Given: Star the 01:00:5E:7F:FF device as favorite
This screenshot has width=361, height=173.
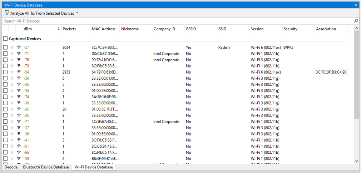Looking at the screenshot, I should click(x=12, y=109).
